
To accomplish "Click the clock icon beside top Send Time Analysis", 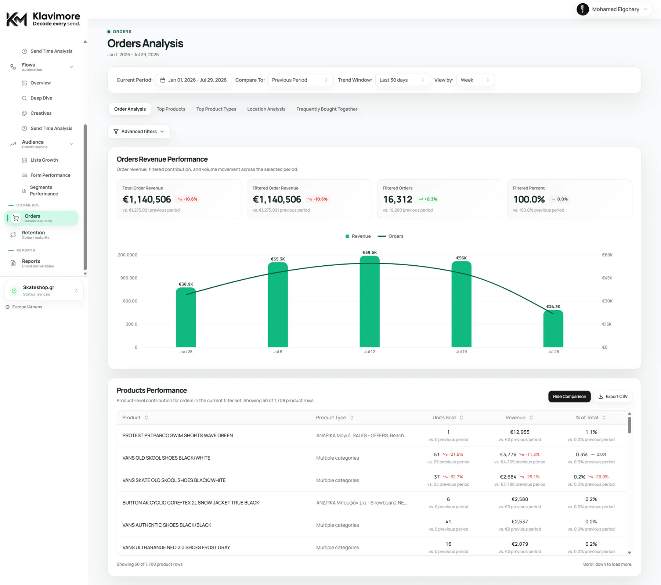I will click(x=25, y=51).
